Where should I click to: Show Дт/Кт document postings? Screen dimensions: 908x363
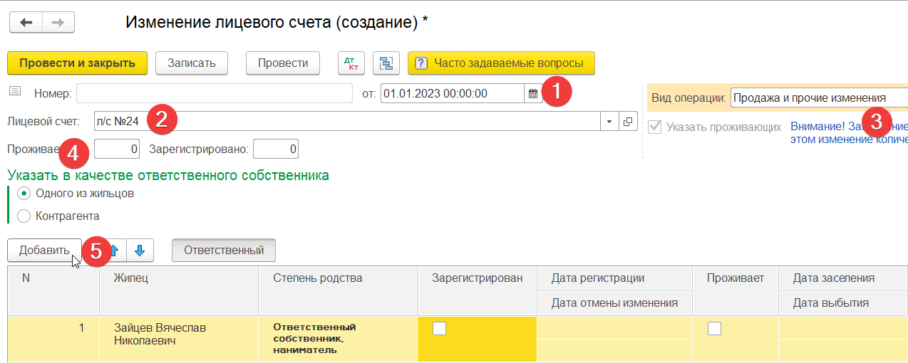(351, 63)
